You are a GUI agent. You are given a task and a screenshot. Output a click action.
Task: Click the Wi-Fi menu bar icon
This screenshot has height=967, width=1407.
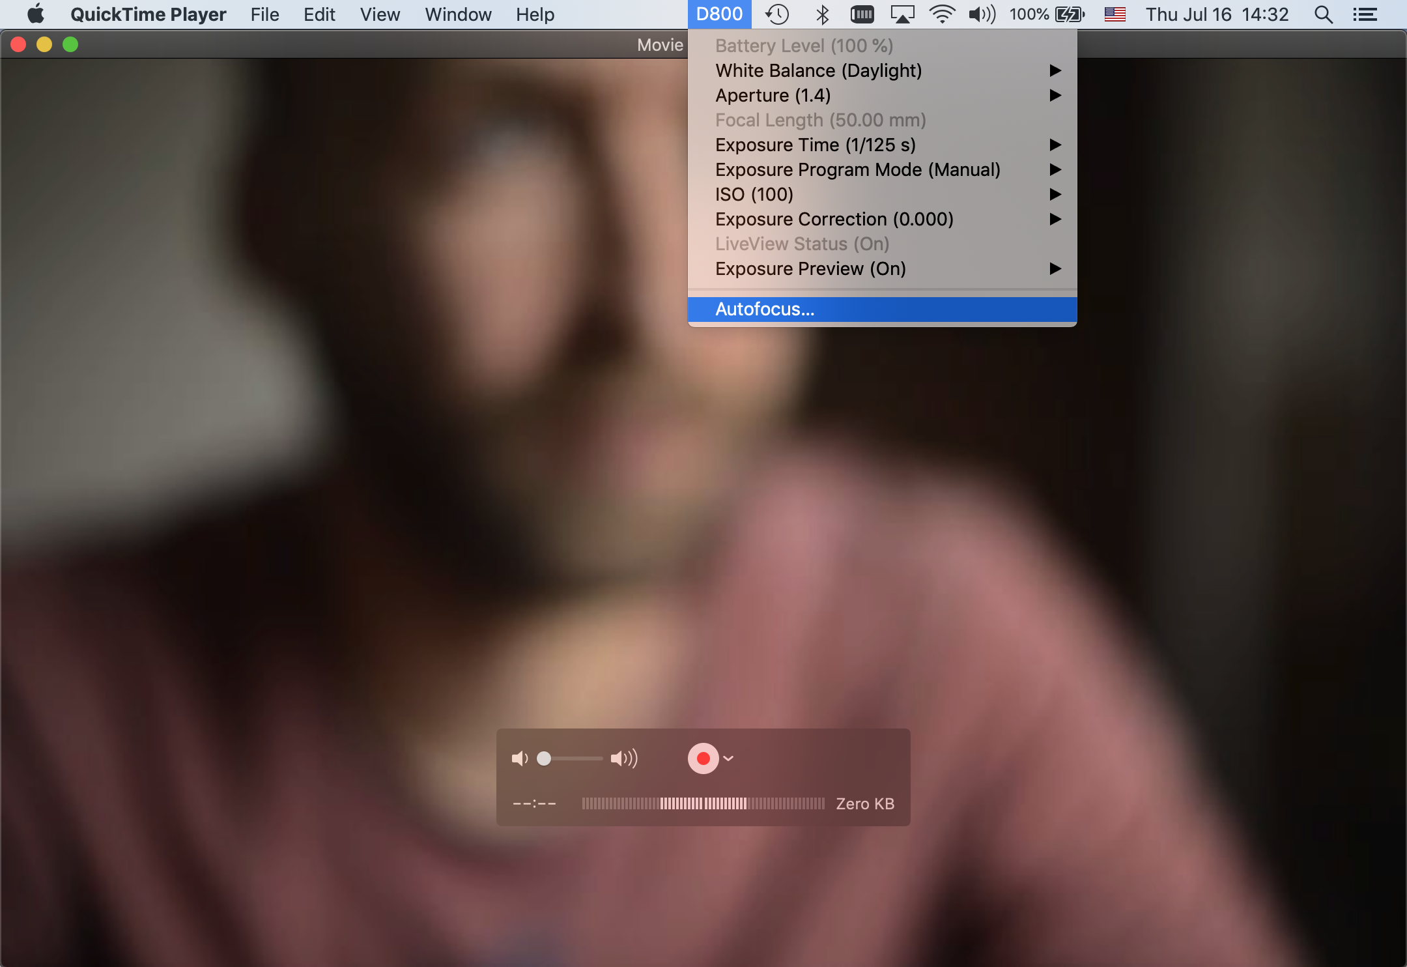click(x=942, y=14)
